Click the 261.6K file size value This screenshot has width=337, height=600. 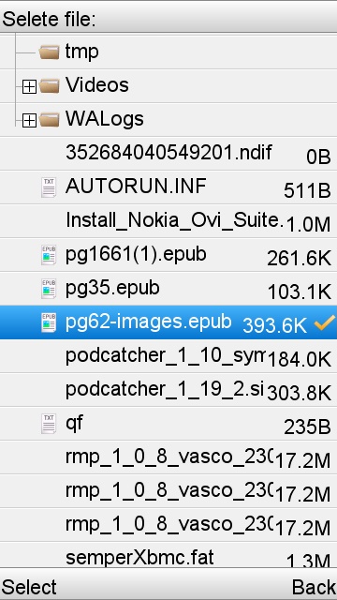300,259
